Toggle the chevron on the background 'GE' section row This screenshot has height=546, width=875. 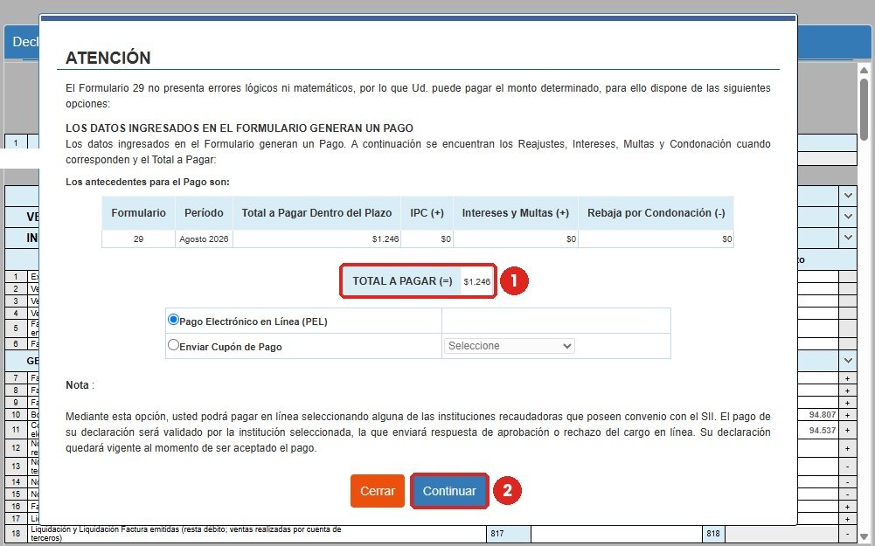[x=848, y=361]
